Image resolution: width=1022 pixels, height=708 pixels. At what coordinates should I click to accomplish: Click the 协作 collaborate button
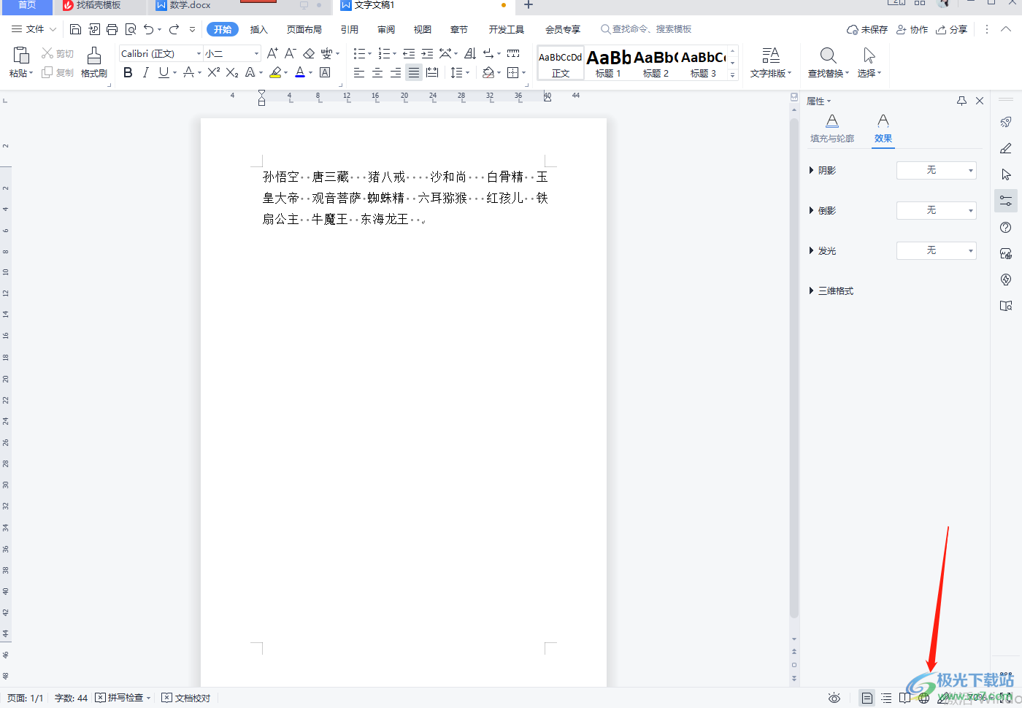[x=912, y=29]
